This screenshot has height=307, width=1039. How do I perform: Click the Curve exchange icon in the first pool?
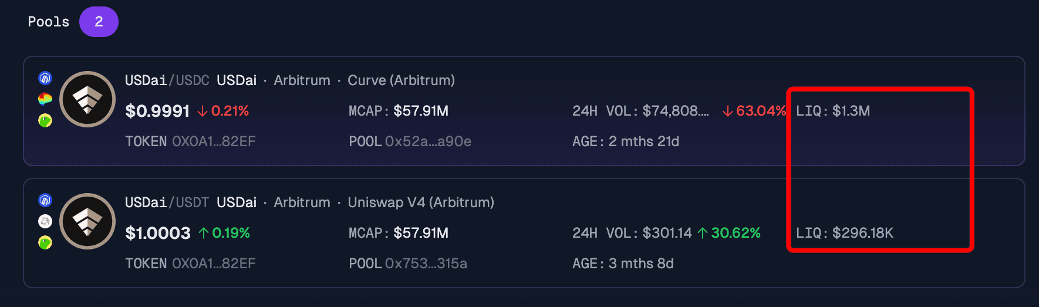click(45, 99)
